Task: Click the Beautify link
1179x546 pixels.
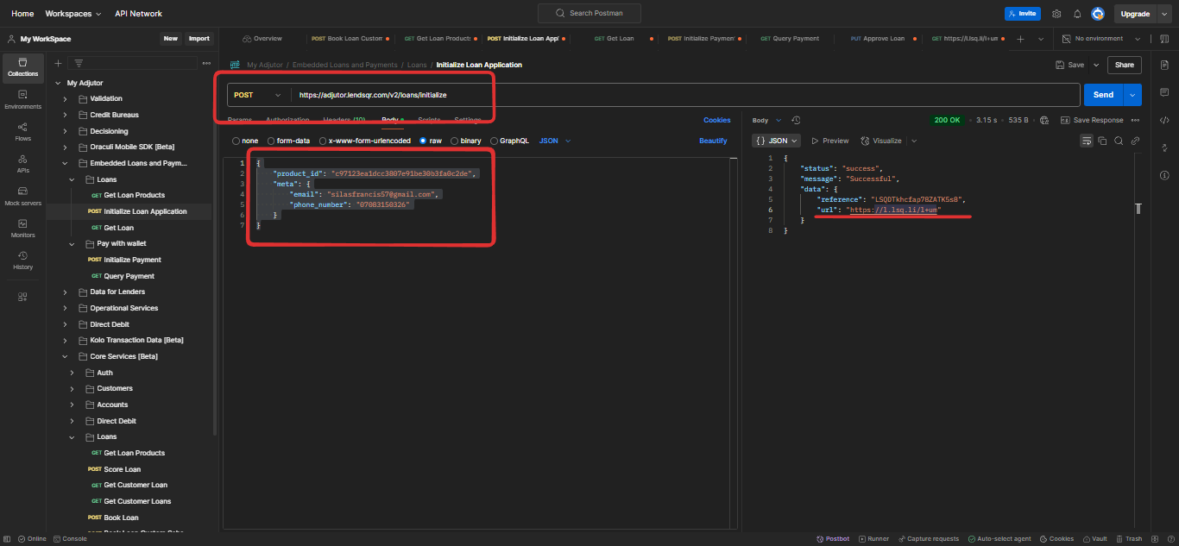Action: pos(713,141)
